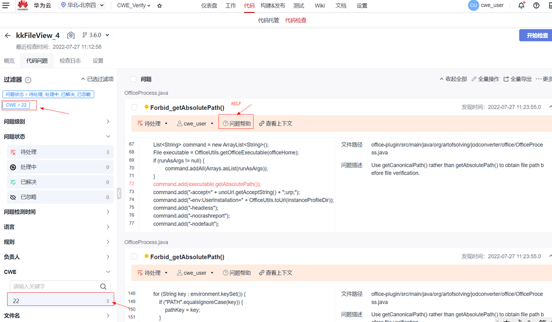Click 收起全部 to collapse all issues
The height and width of the screenshot is (322, 552).
(x=454, y=79)
